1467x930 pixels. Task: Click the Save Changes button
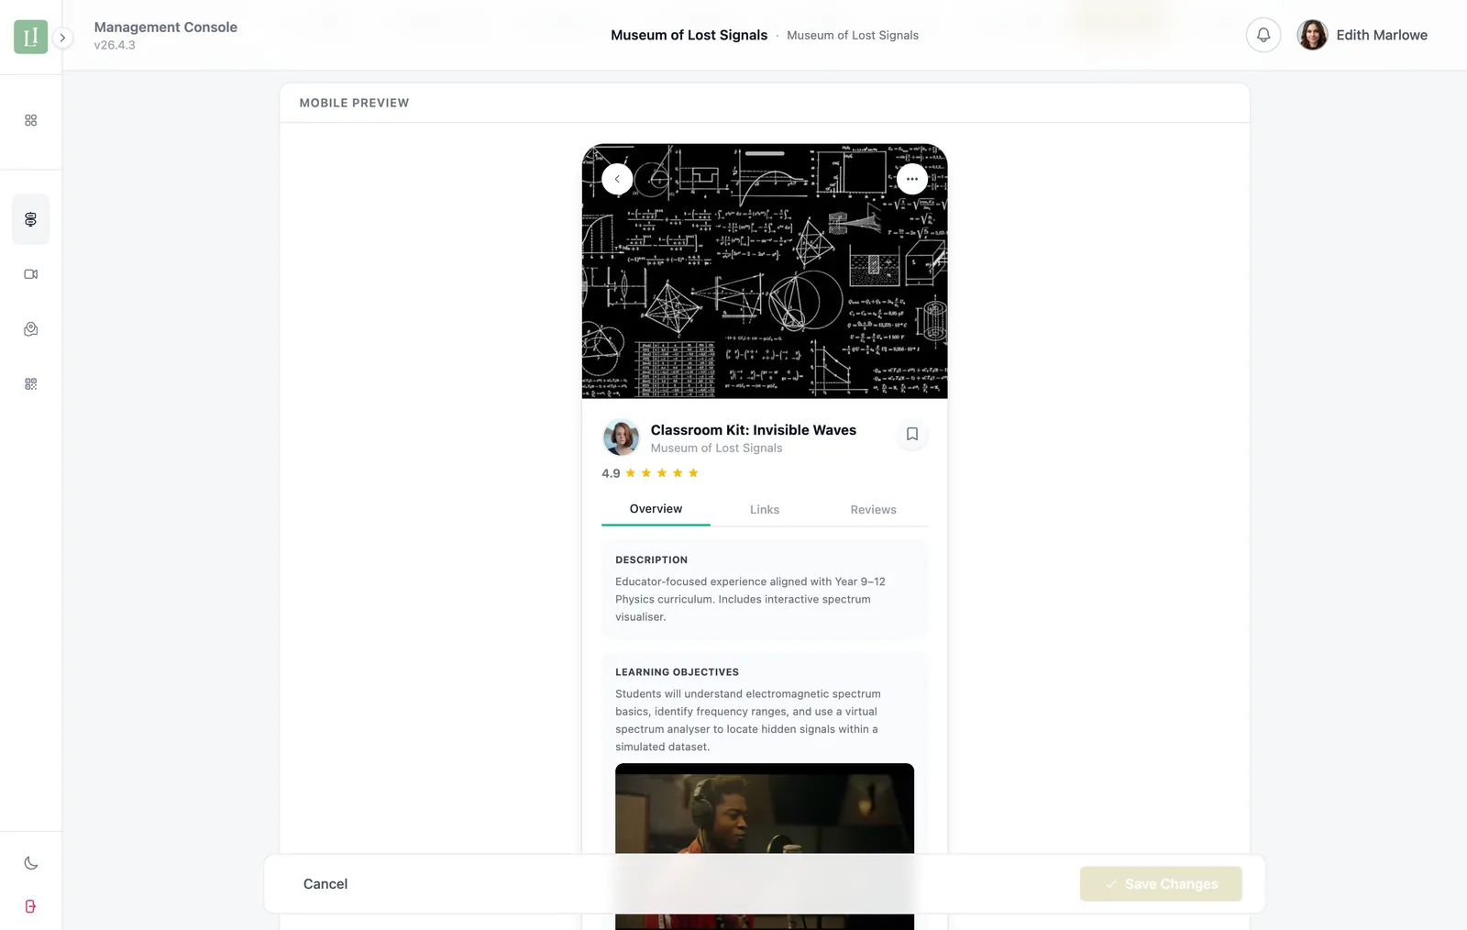coord(1161,883)
